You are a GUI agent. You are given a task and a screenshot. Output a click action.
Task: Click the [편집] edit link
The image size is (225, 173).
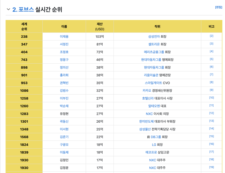pyautogui.click(x=219, y=7)
